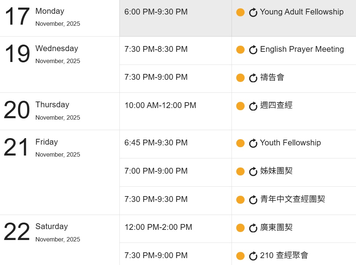This screenshot has height=265, width=356.
Task: Select the Saturday 22 date cell
Action: [x=17, y=232]
